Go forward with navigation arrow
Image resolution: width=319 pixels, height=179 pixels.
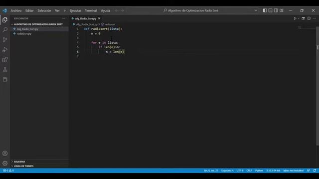122,10
